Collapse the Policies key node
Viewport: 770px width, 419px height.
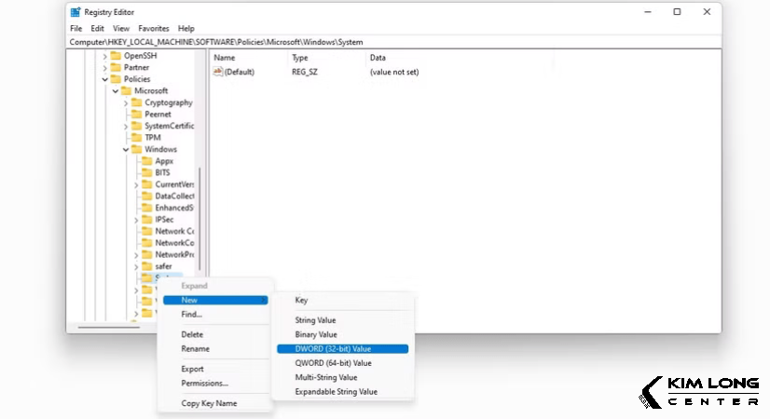[x=104, y=79]
